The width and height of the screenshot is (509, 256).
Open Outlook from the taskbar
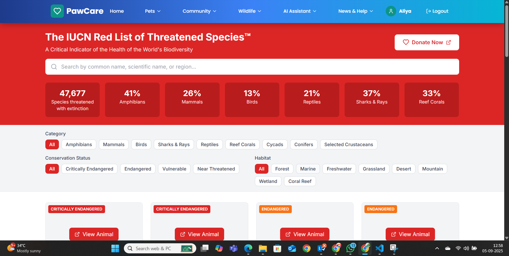[292, 248]
